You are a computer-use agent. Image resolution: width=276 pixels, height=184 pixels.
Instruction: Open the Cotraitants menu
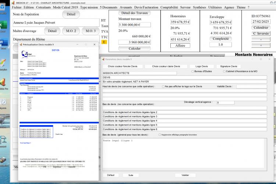tap(43, 7)
